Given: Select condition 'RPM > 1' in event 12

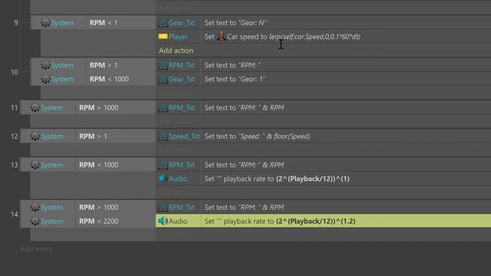Looking at the screenshot, I should [93, 136].
